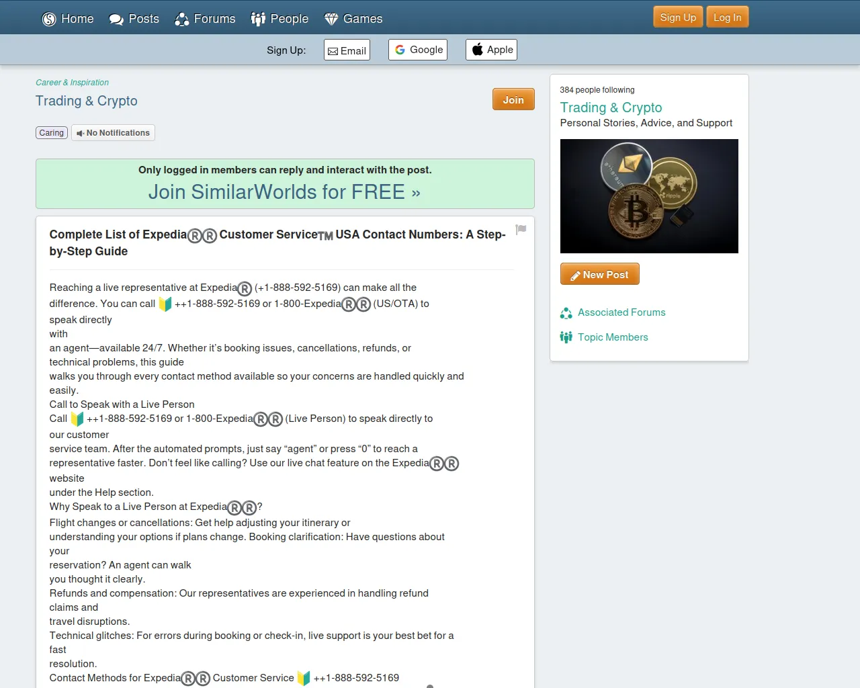
Task: Click the Caring tag
Action: (x=52, y=133)
